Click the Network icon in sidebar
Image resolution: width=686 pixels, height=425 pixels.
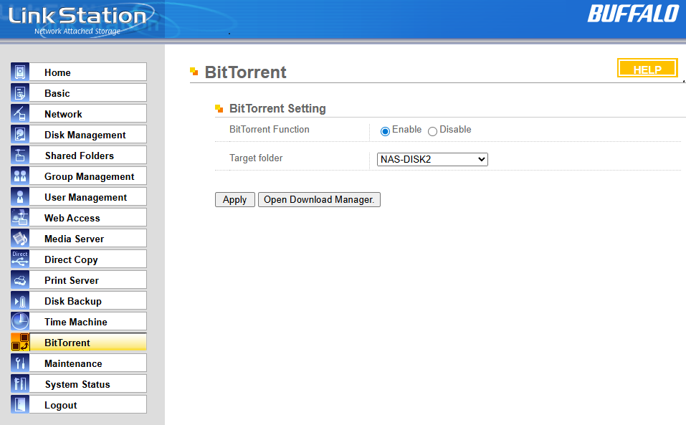point(20,114)
